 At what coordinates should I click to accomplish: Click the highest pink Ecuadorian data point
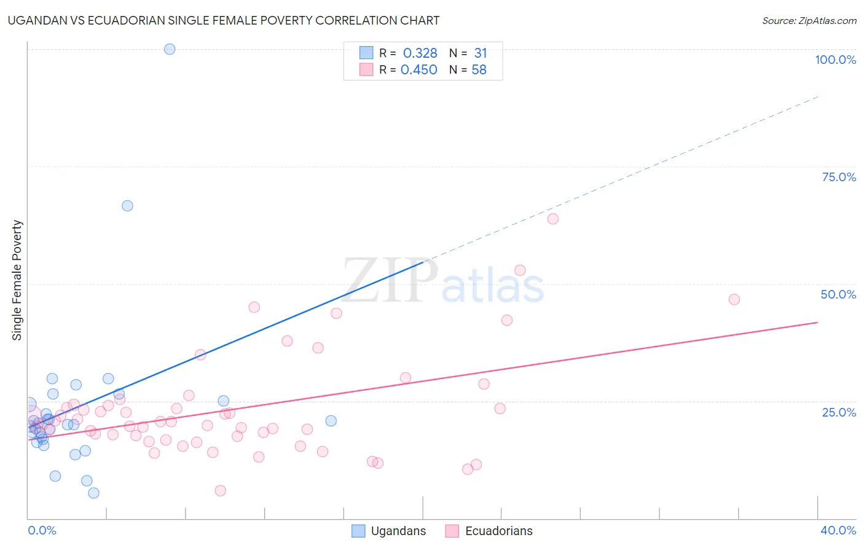[x=552, y=219]
